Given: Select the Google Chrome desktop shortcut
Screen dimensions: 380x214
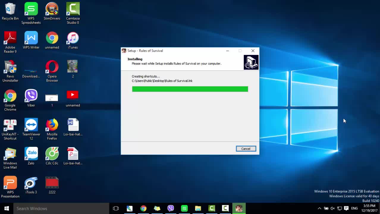Looking at the screenshot, I should pos(10,100).
